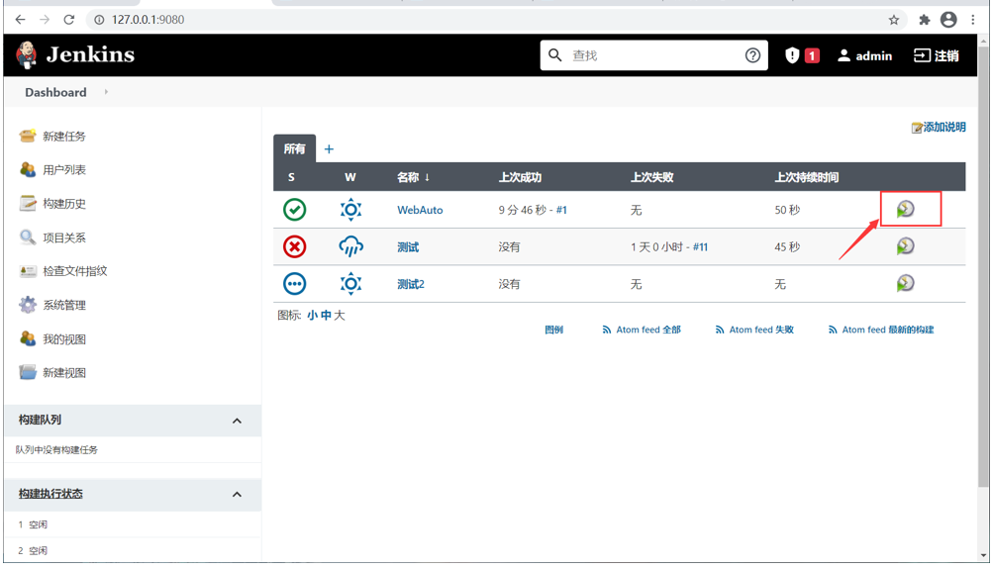The height and width of the screenshot is (570, 992).
Task: Open the 图例 legend link
Action: pyautogui.click(x=554, y=330)
